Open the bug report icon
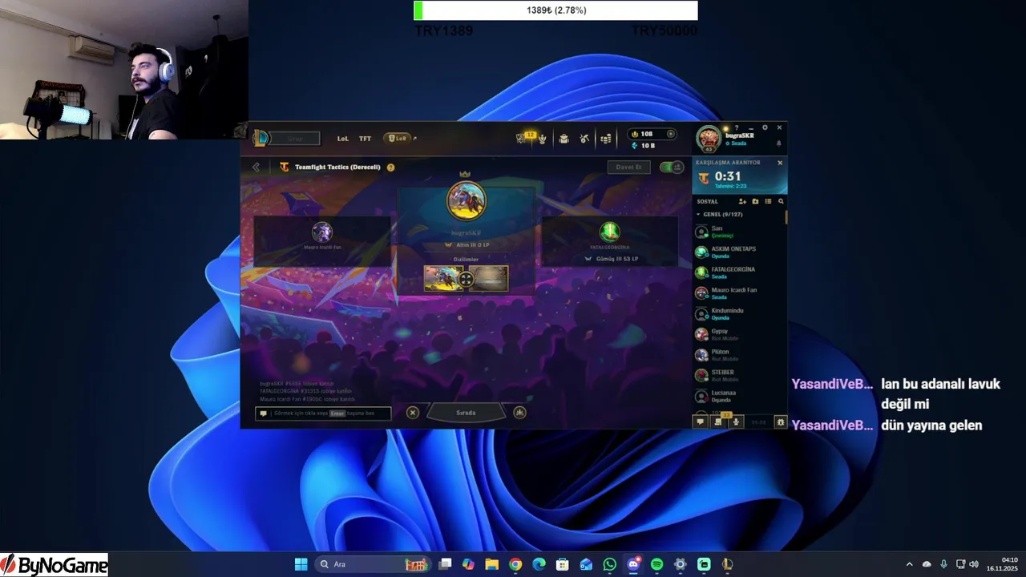Viewport: 1026px width, 577px height. click(781, 422)
